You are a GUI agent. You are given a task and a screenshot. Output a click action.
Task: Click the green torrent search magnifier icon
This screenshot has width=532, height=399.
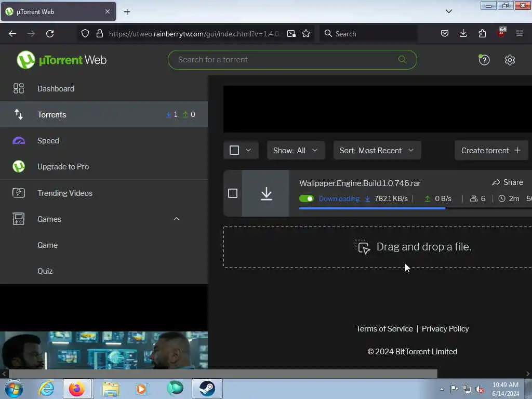tap(402, 60)
